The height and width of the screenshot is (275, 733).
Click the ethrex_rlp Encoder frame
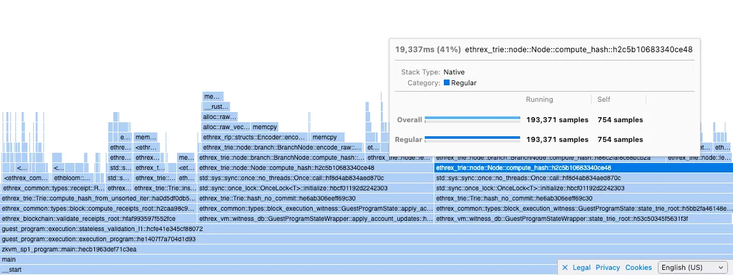254,137
